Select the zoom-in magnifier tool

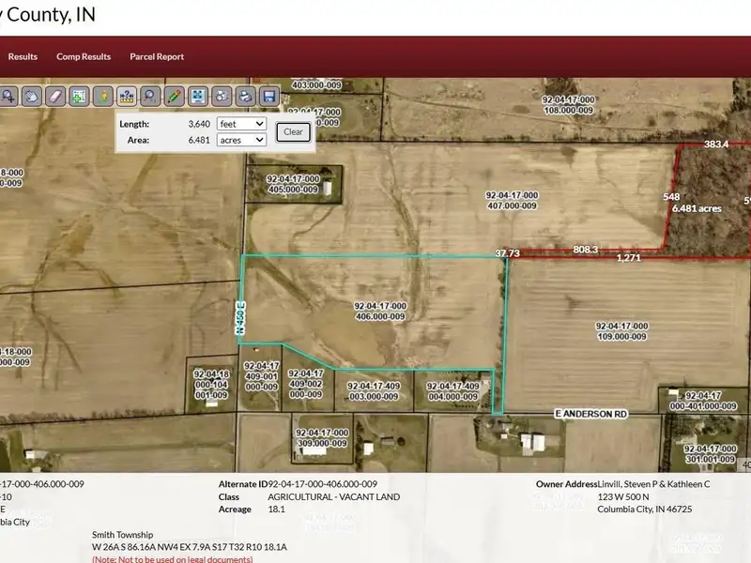click(x=8, y=96)
